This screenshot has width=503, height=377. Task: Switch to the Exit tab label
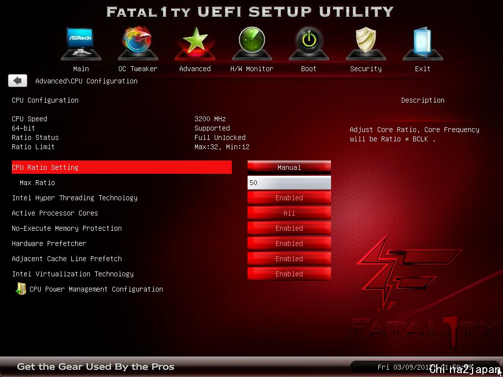pyautogui.click(x=422, y=69)
